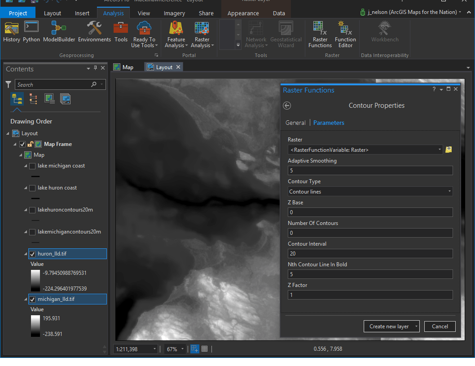Open geoprocessing History

click(12, 31)
